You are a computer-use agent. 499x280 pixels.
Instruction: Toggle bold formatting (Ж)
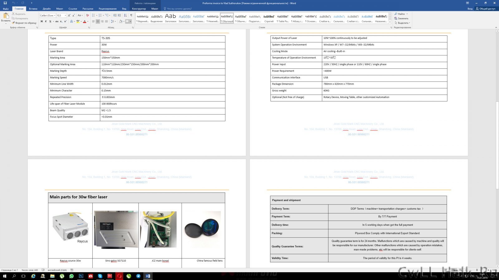pyautogui.click(x=41, y=21)
